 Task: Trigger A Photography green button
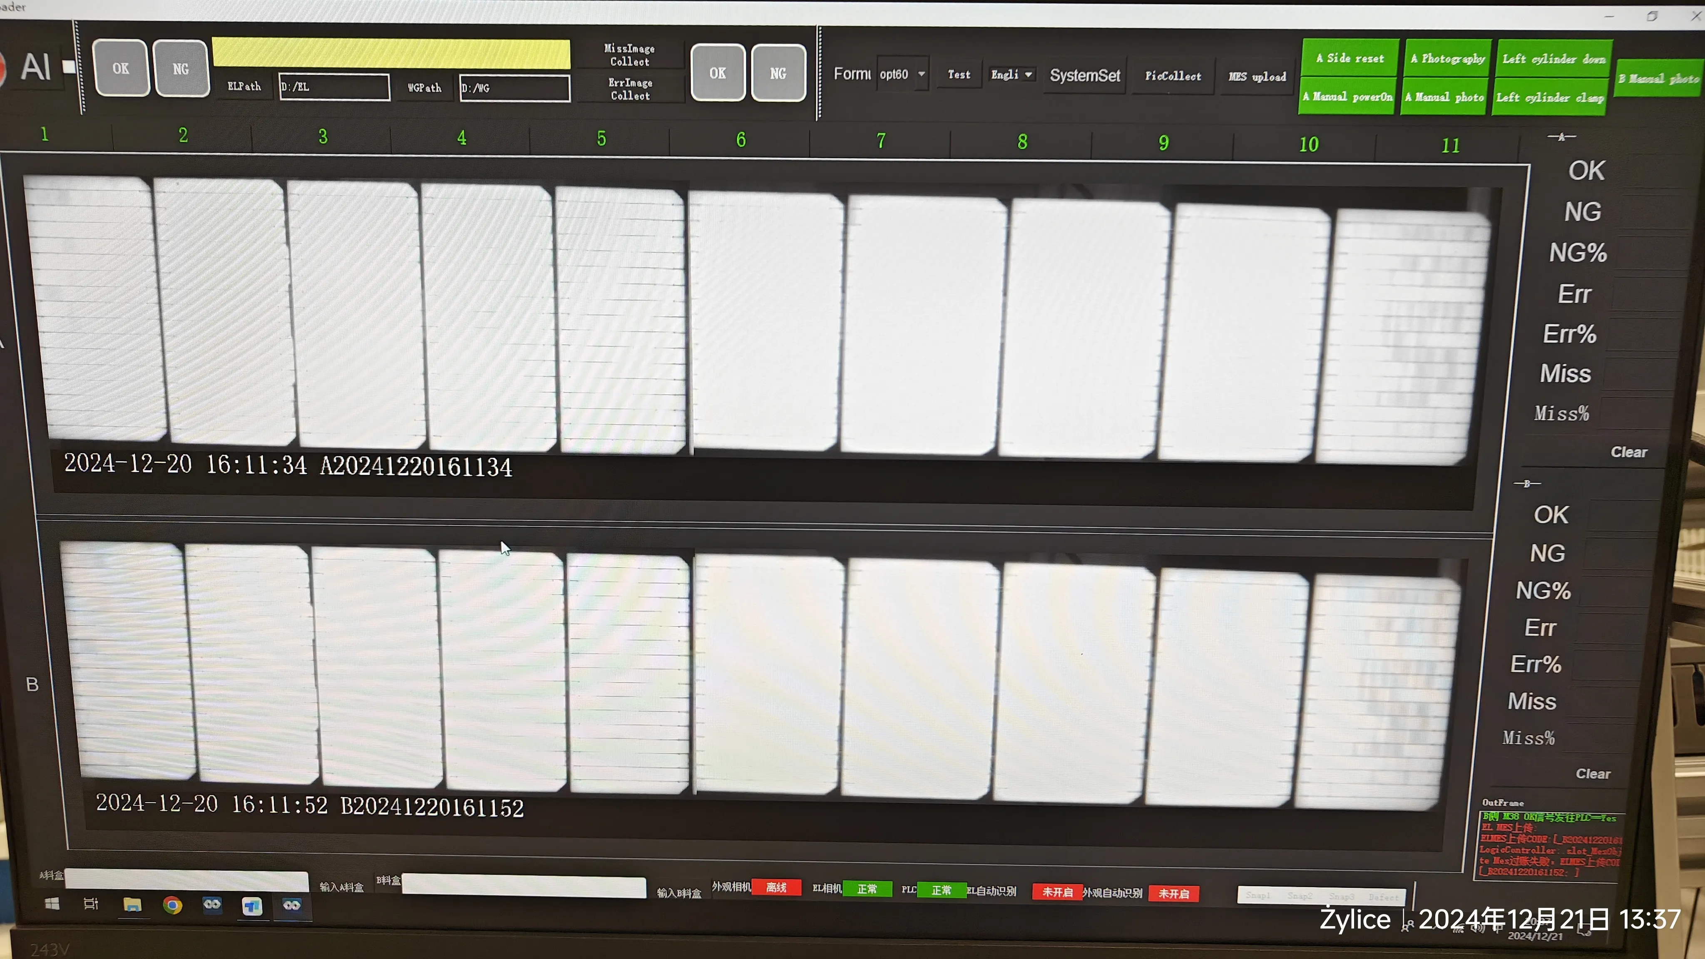pos(1447,59)
